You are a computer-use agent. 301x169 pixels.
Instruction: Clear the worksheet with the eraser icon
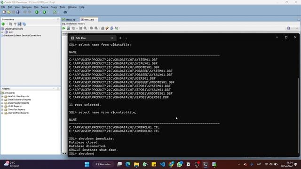(x=107, y=28)
